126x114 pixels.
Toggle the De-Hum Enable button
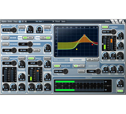[x=5, y=38]
